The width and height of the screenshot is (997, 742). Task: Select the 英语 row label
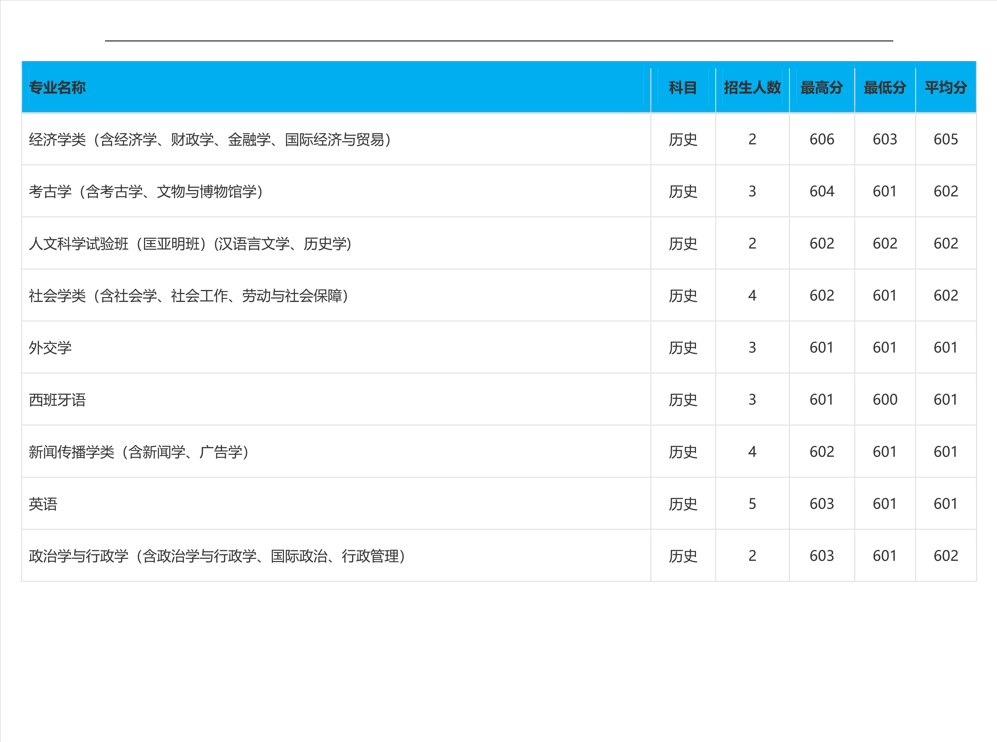click(x=42, y=504)
